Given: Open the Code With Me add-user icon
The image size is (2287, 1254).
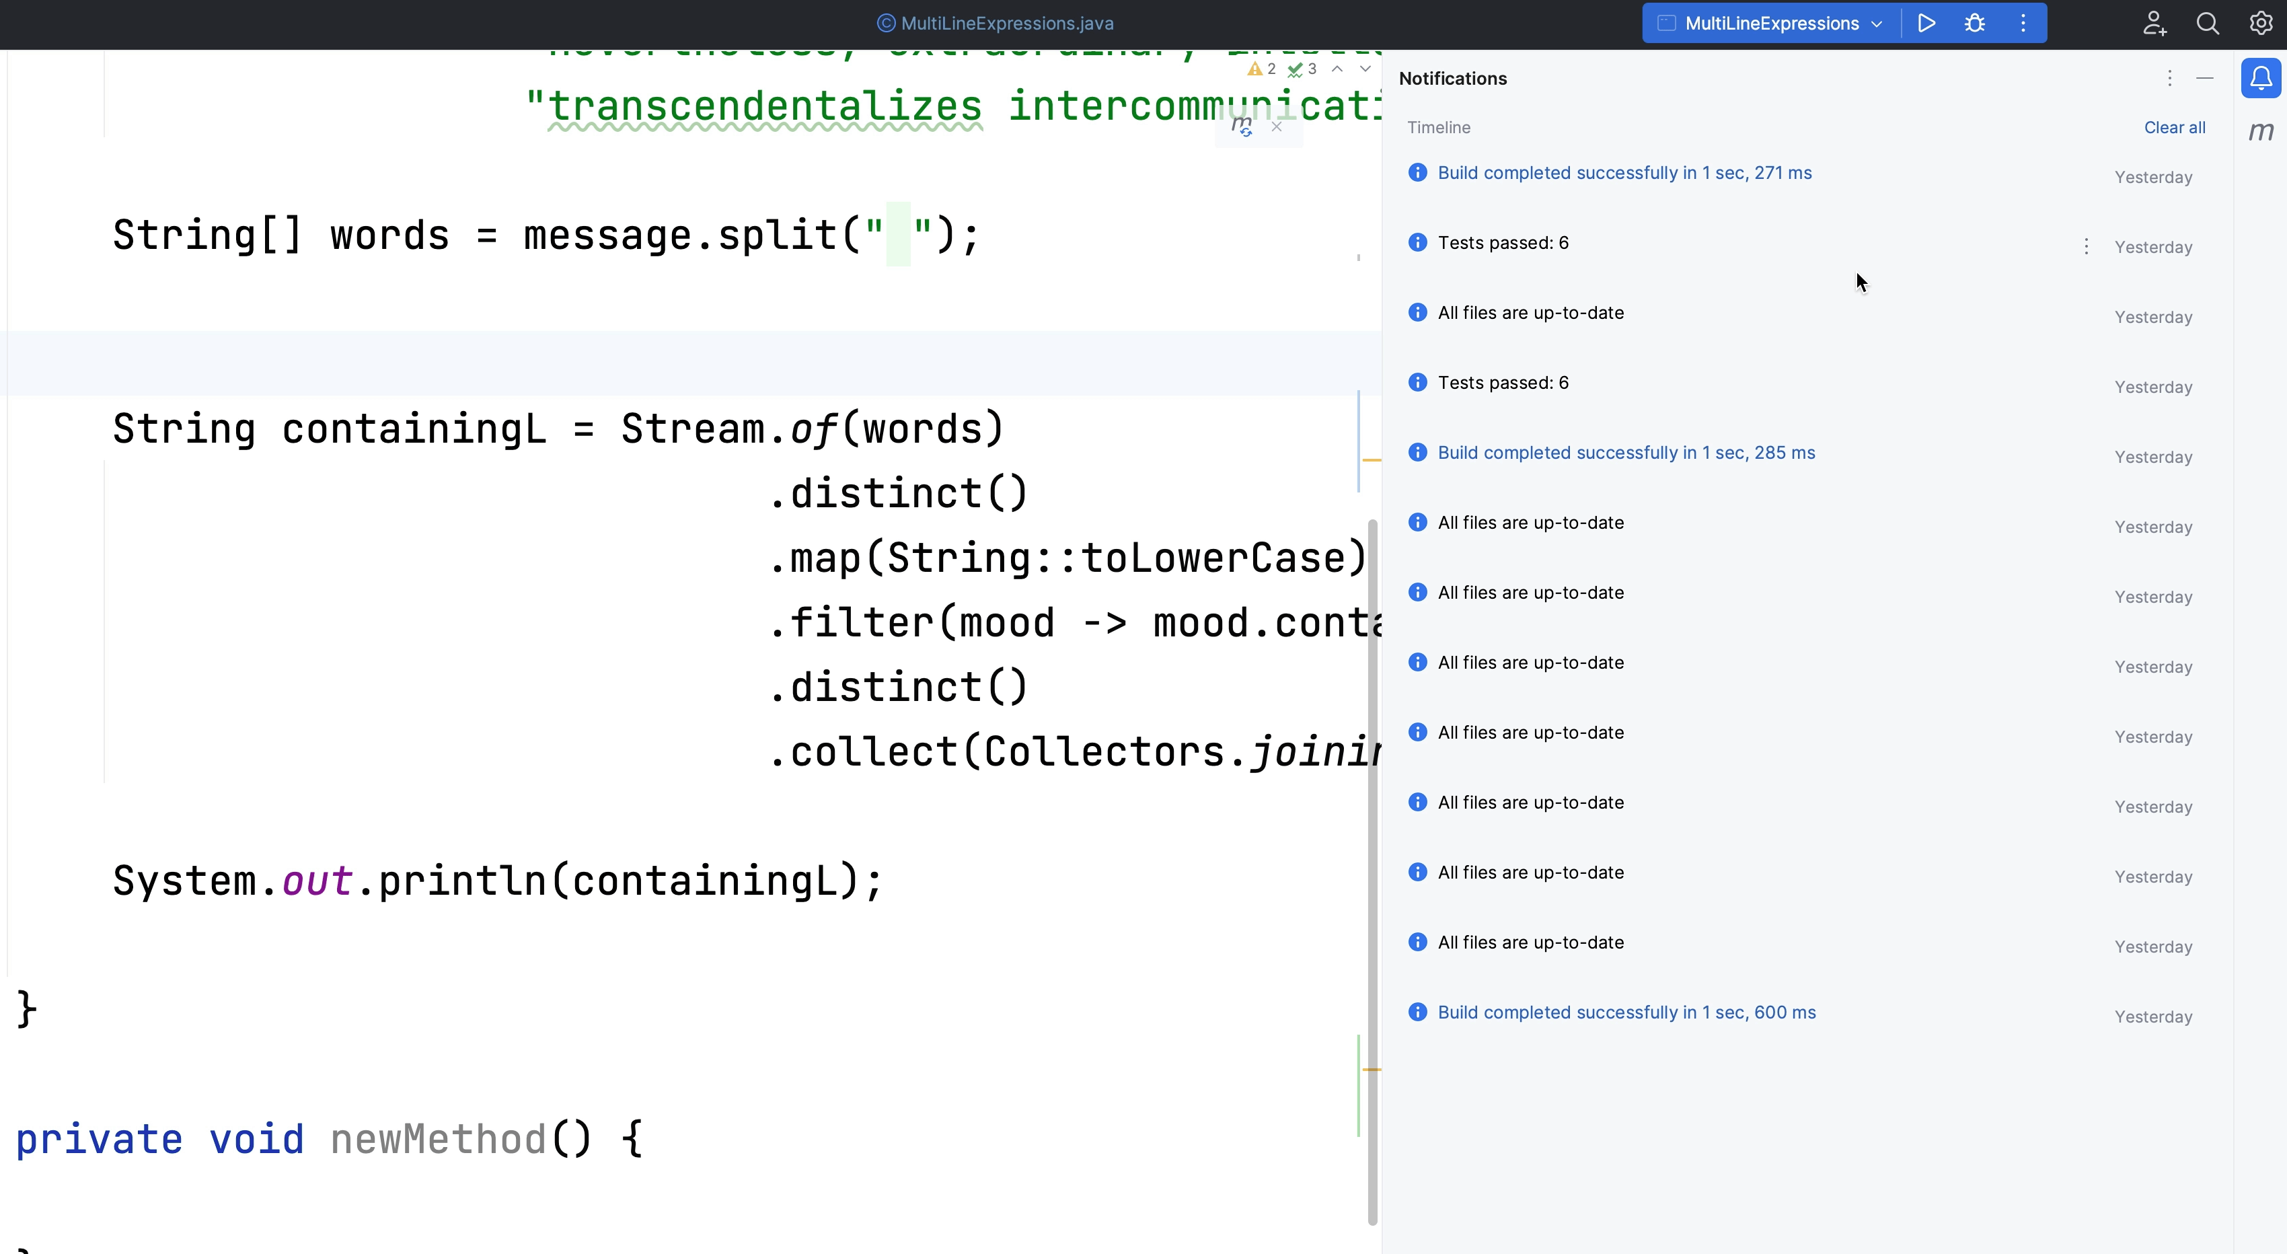Looking at the screenshot, I should coord(2154,23).
